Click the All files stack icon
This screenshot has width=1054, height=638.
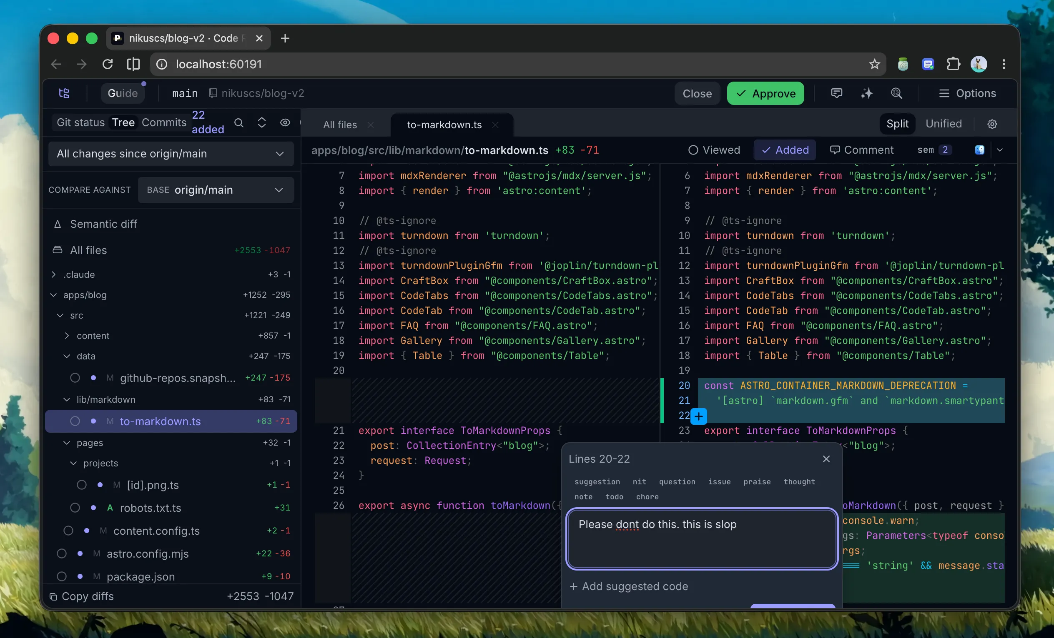pos(57,250)
